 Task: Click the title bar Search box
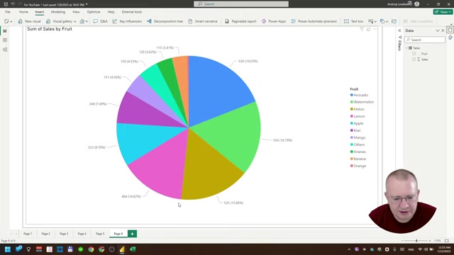[x=241, y=4]
